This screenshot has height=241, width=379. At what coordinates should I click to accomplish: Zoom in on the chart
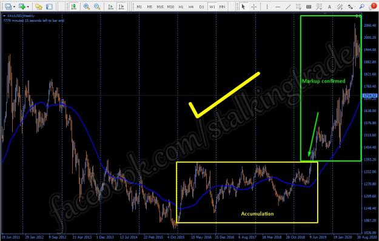coord(87,7)
